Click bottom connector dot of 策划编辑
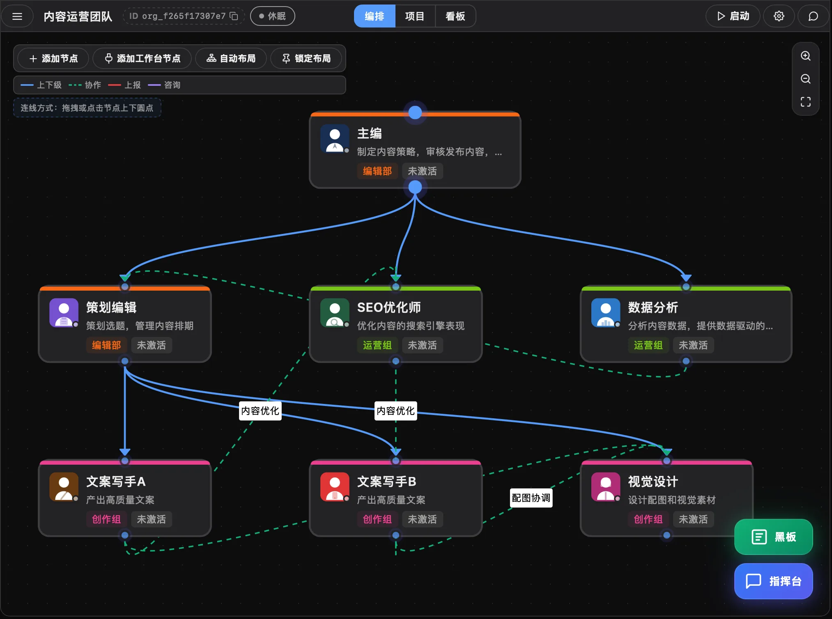The width and height of the screenshot is (832, 619). pos(125,361)
